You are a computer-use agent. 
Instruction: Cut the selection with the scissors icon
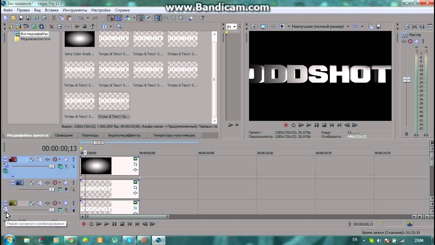pyautogui.click(x=54, y=18)
